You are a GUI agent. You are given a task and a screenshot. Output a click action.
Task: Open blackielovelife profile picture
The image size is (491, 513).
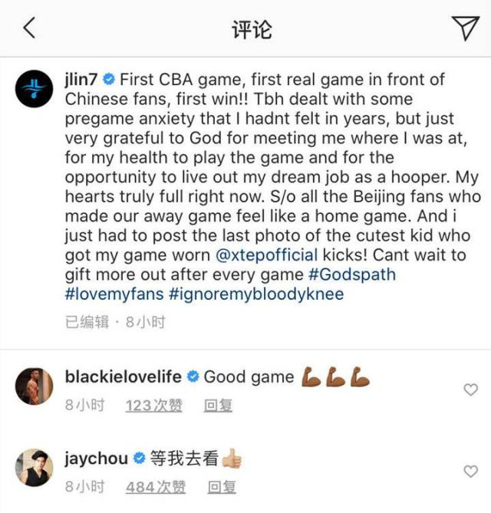[x=34, y=386]
